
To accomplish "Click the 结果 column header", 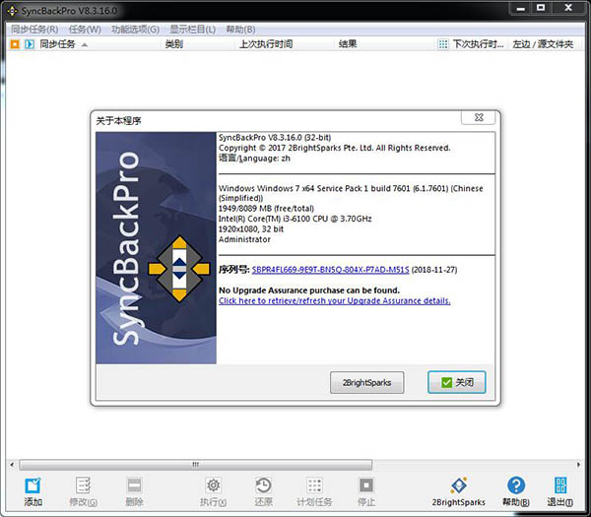I will (x=348, y=44).
